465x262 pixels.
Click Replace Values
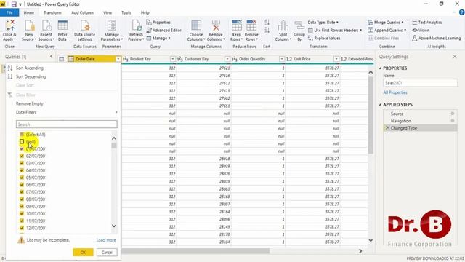pos(324,39)
